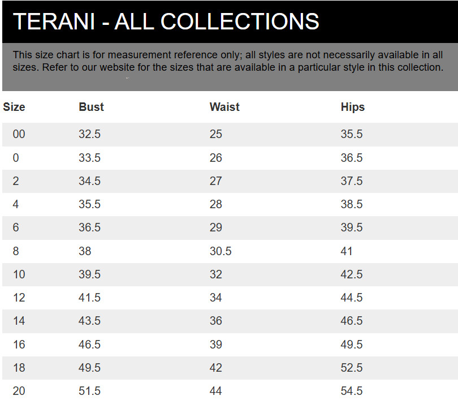Click the size 20 row label

click(19, 391)
